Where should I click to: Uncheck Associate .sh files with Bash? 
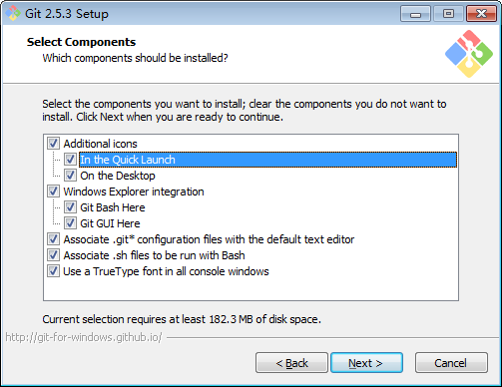pos(53,255)
